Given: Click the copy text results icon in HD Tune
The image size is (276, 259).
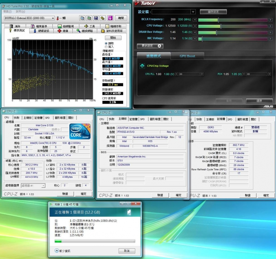Looking at the screenshot, I should pos(82,18).
